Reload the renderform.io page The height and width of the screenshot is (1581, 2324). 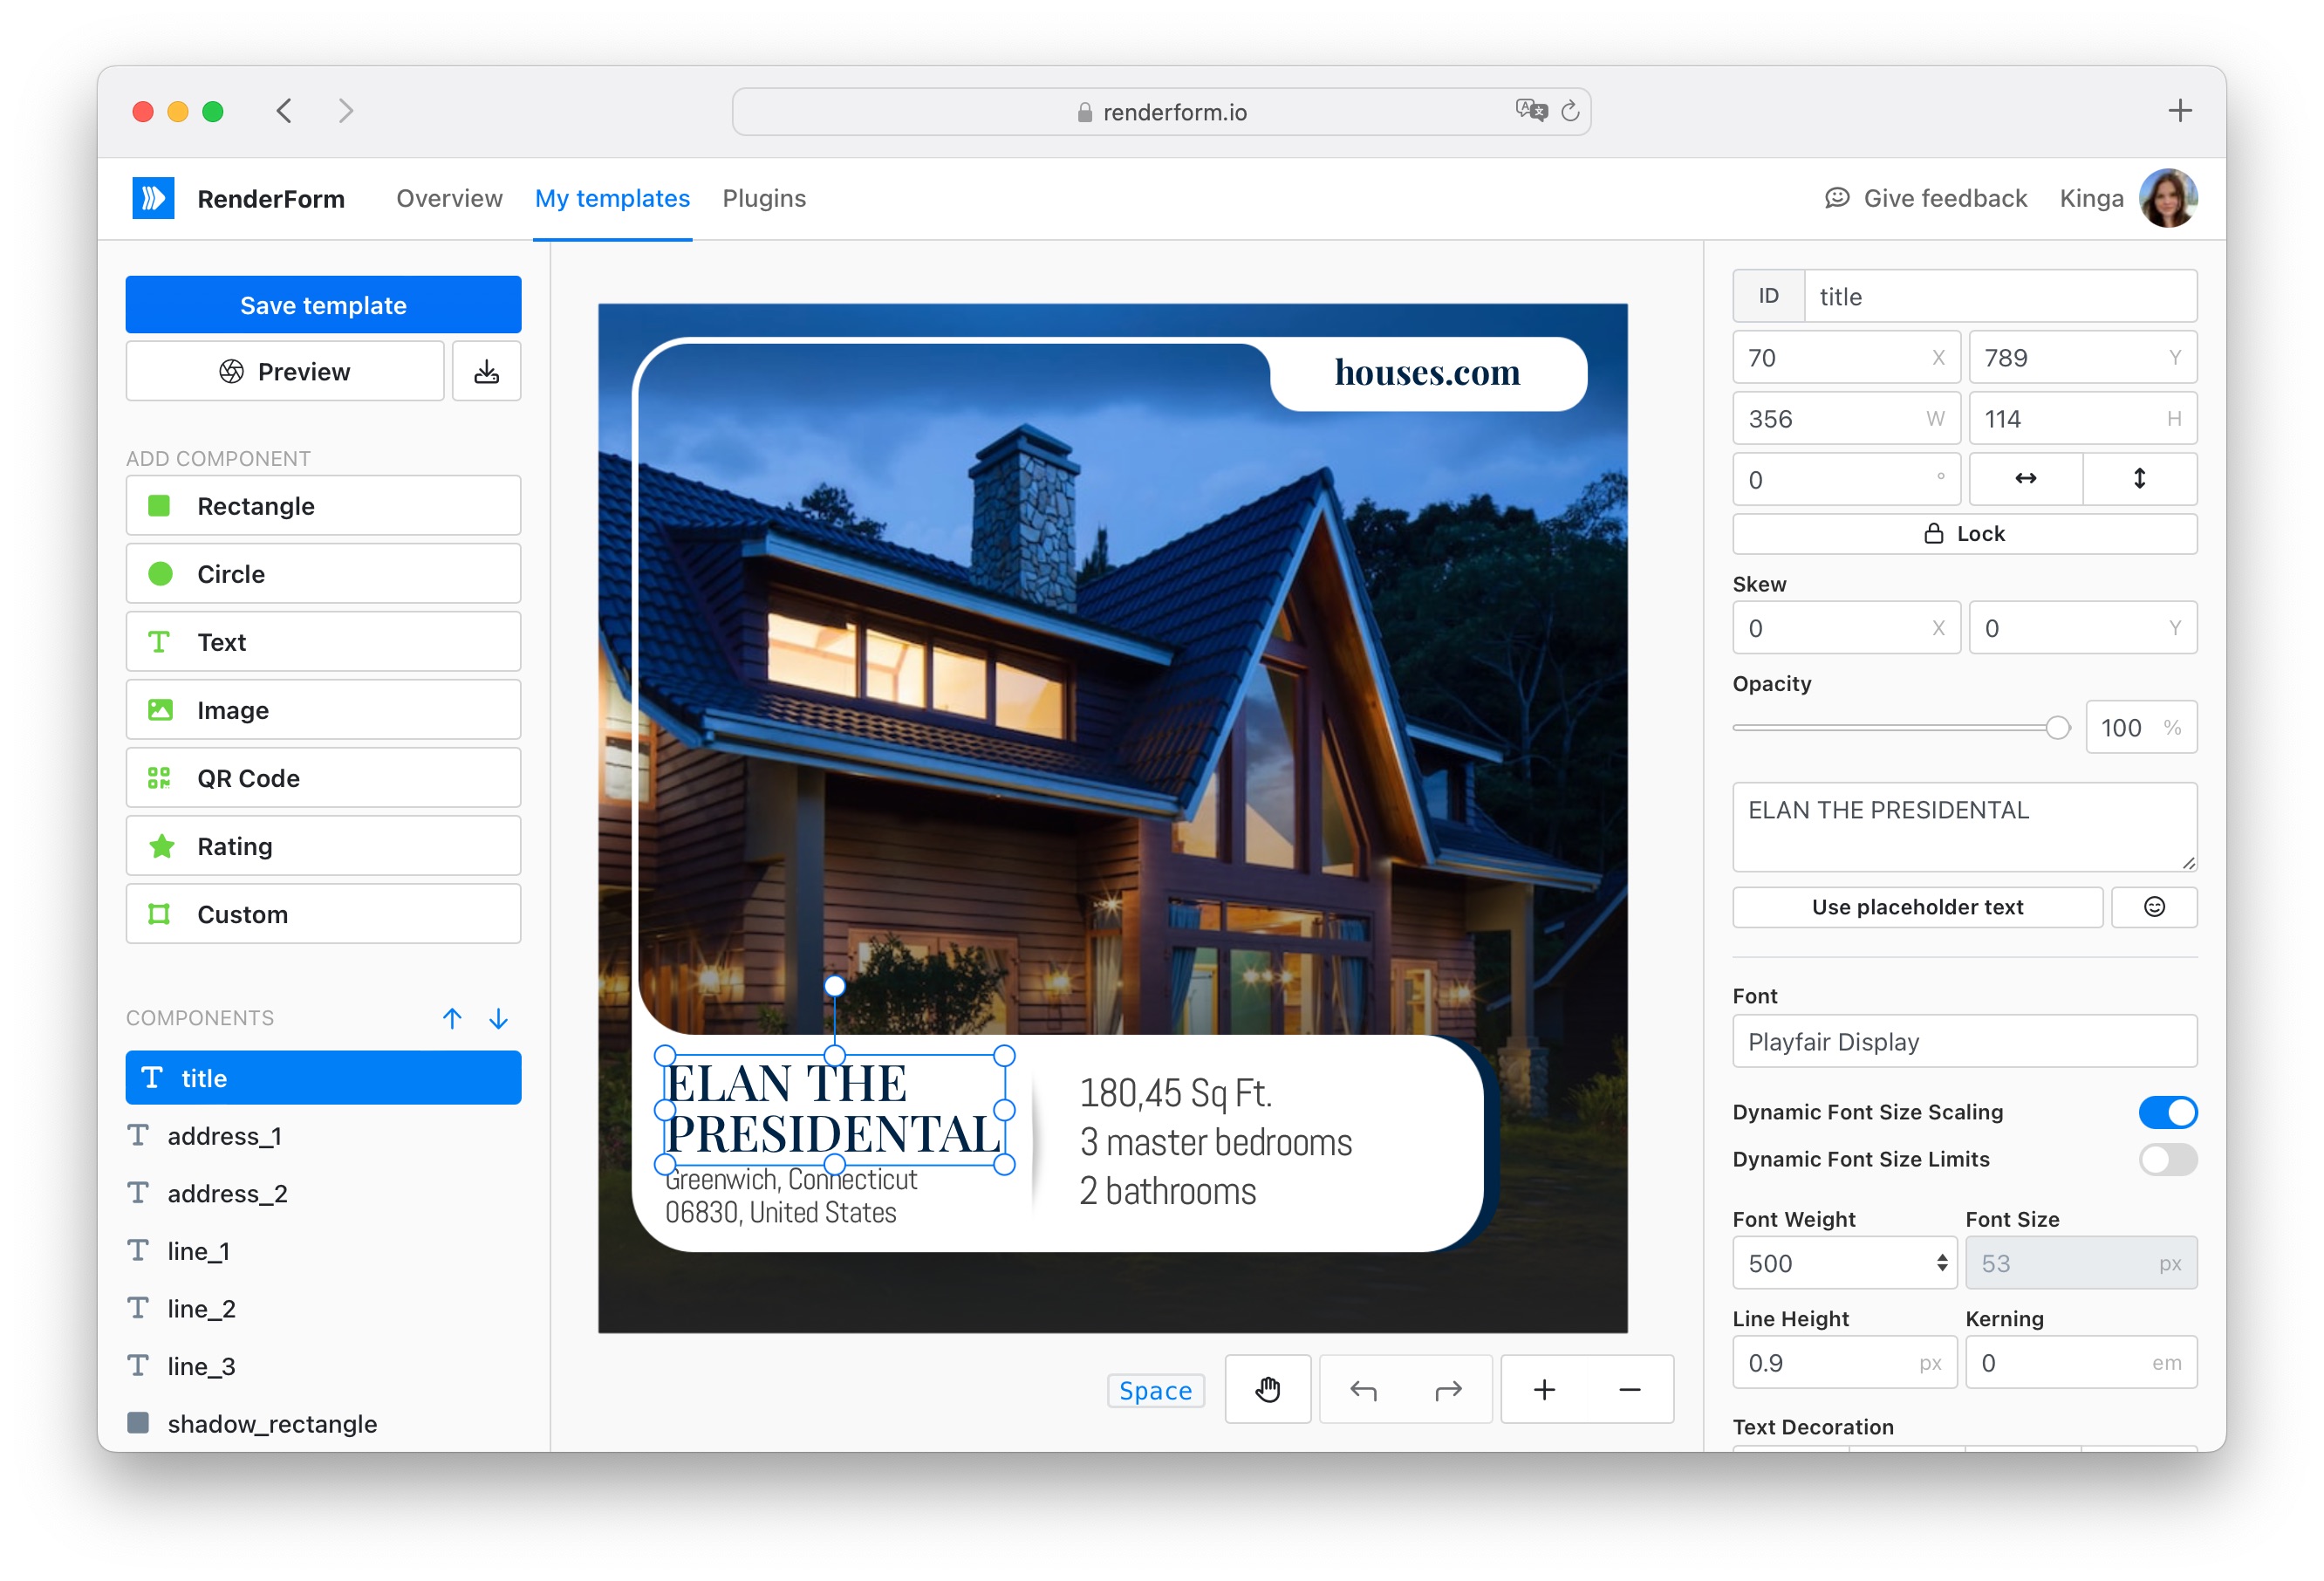click(1570, 111)
